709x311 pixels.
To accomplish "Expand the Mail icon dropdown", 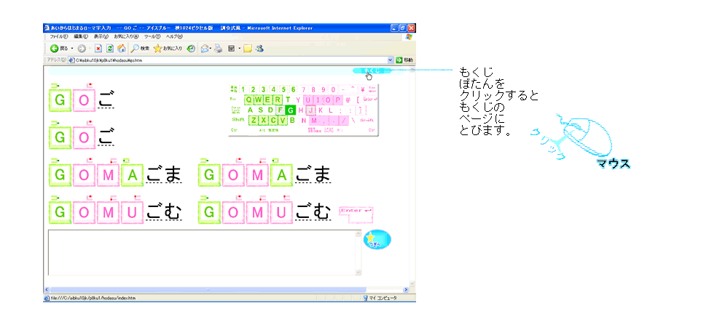I will [x=210, y=49].
